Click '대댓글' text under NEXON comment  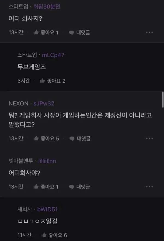pyautogui.click(x=84, y=138)
